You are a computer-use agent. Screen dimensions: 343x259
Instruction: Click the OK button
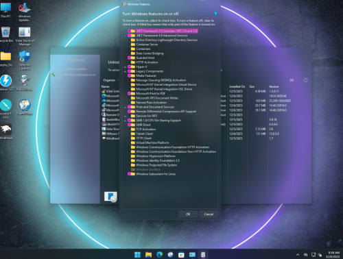click(188, 214)
